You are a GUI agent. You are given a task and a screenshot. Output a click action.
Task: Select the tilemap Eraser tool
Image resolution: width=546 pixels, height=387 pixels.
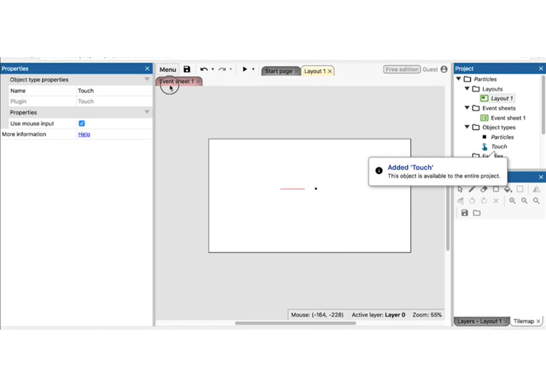484,190
